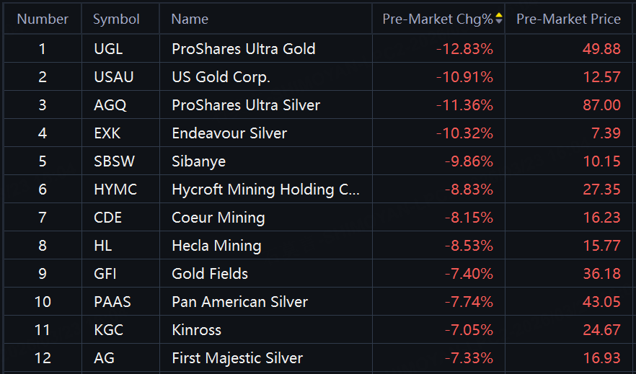Open Endeavour Silver stock details
Image resolution: width=636 pixels, height=374 pixels.
pyautogui.click(x=229, y=133)
